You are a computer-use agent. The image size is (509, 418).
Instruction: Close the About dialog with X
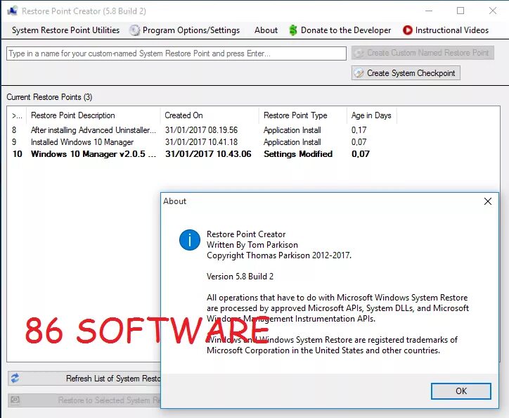488,201
